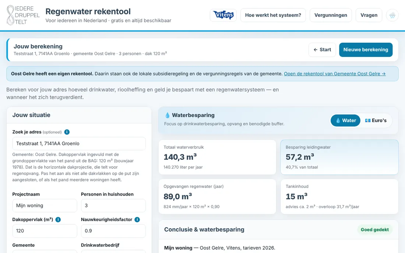
Task: Click the Dakoppervlak input with 120
Action: coord(45,231)
